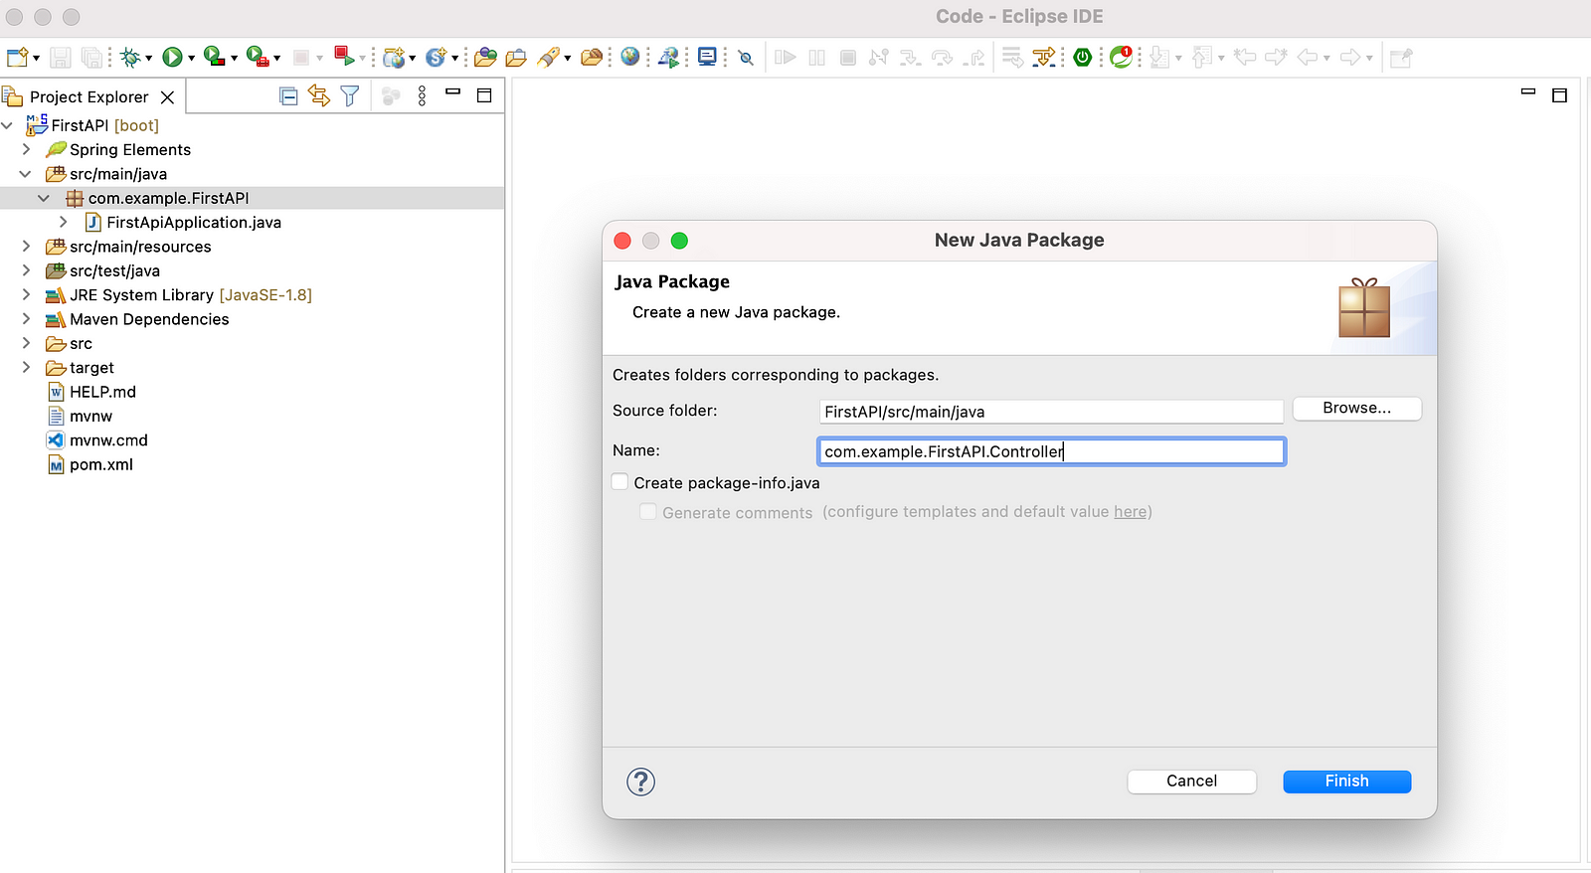Expand the src/main/resources folder

[x=26, y=246]
